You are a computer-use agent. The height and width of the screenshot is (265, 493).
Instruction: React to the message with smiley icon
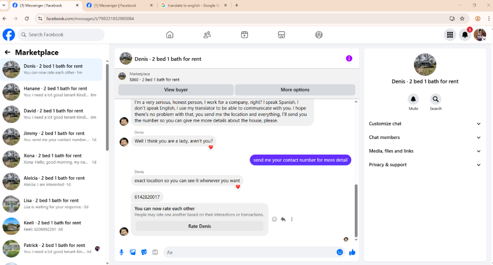[274, 219]
